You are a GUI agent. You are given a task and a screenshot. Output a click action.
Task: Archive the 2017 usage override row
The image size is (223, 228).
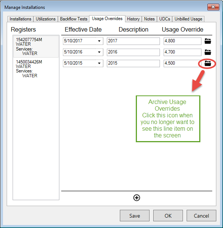(x=208, y=41)
